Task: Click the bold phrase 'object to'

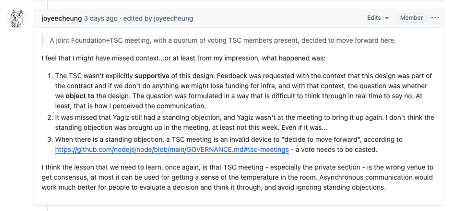Action: [80, 96]
